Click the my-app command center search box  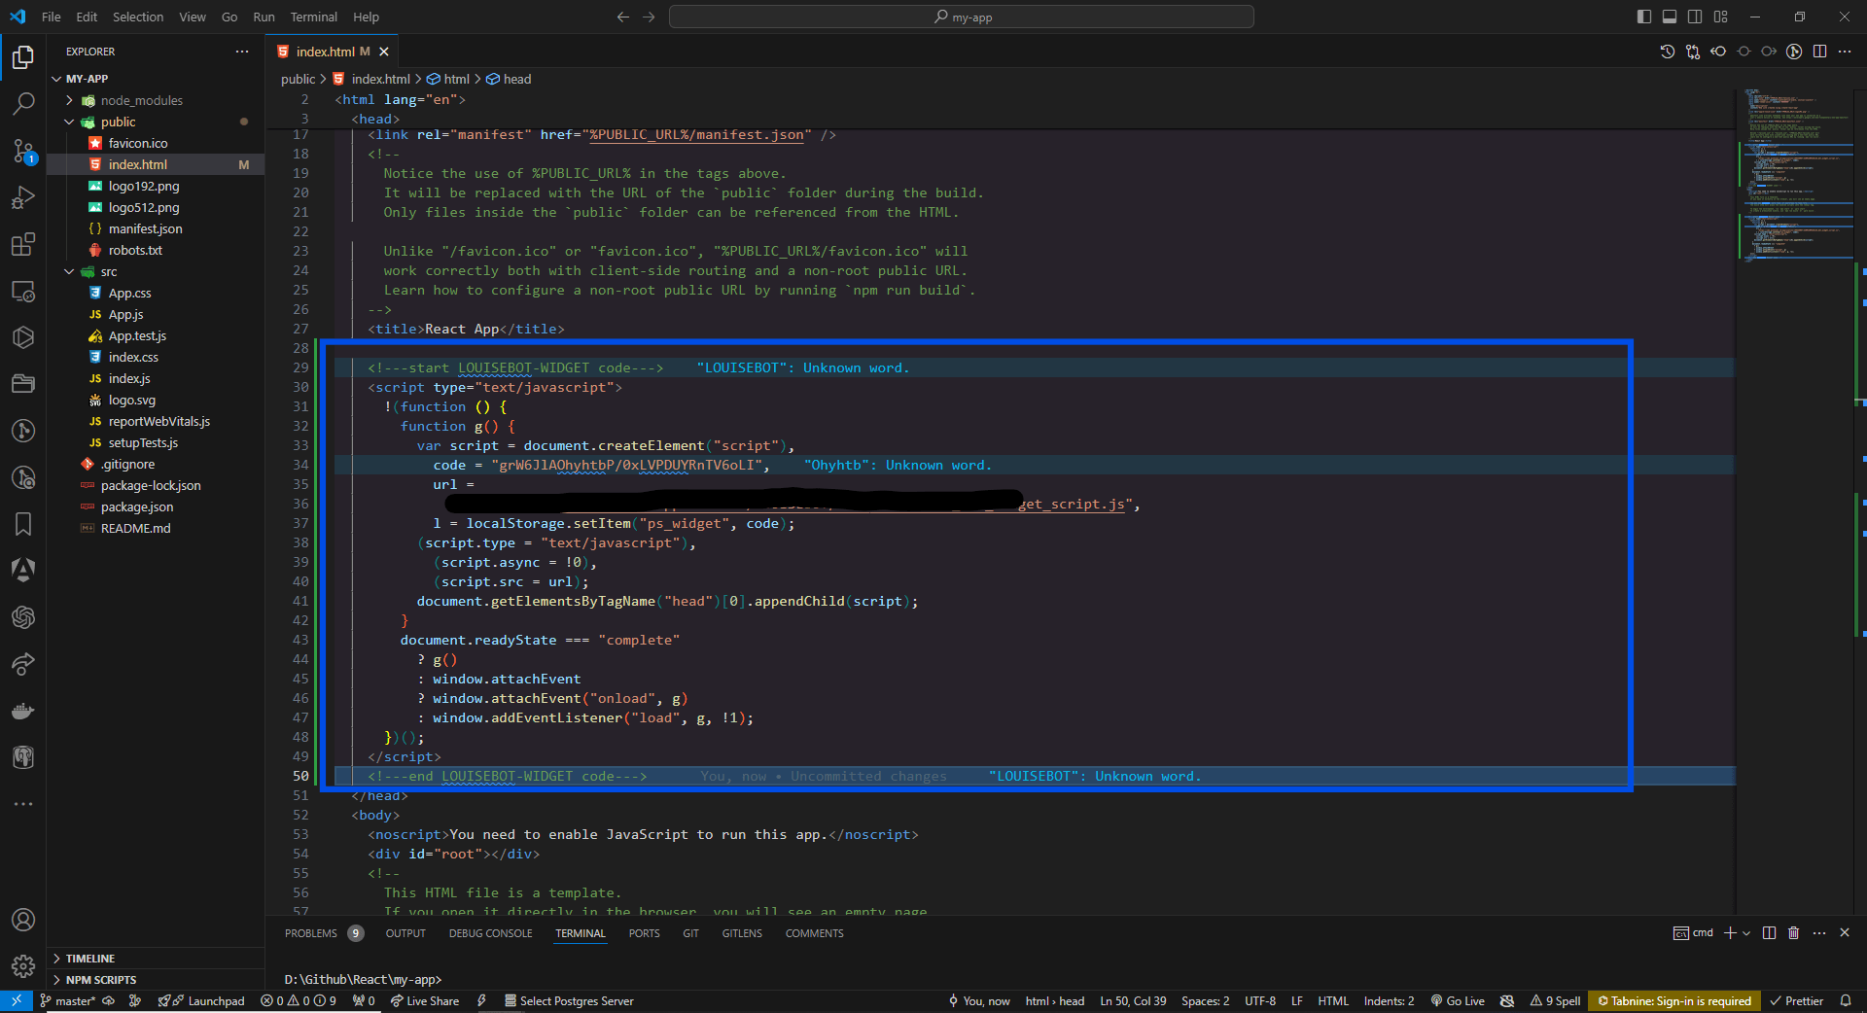coord(962,17)
